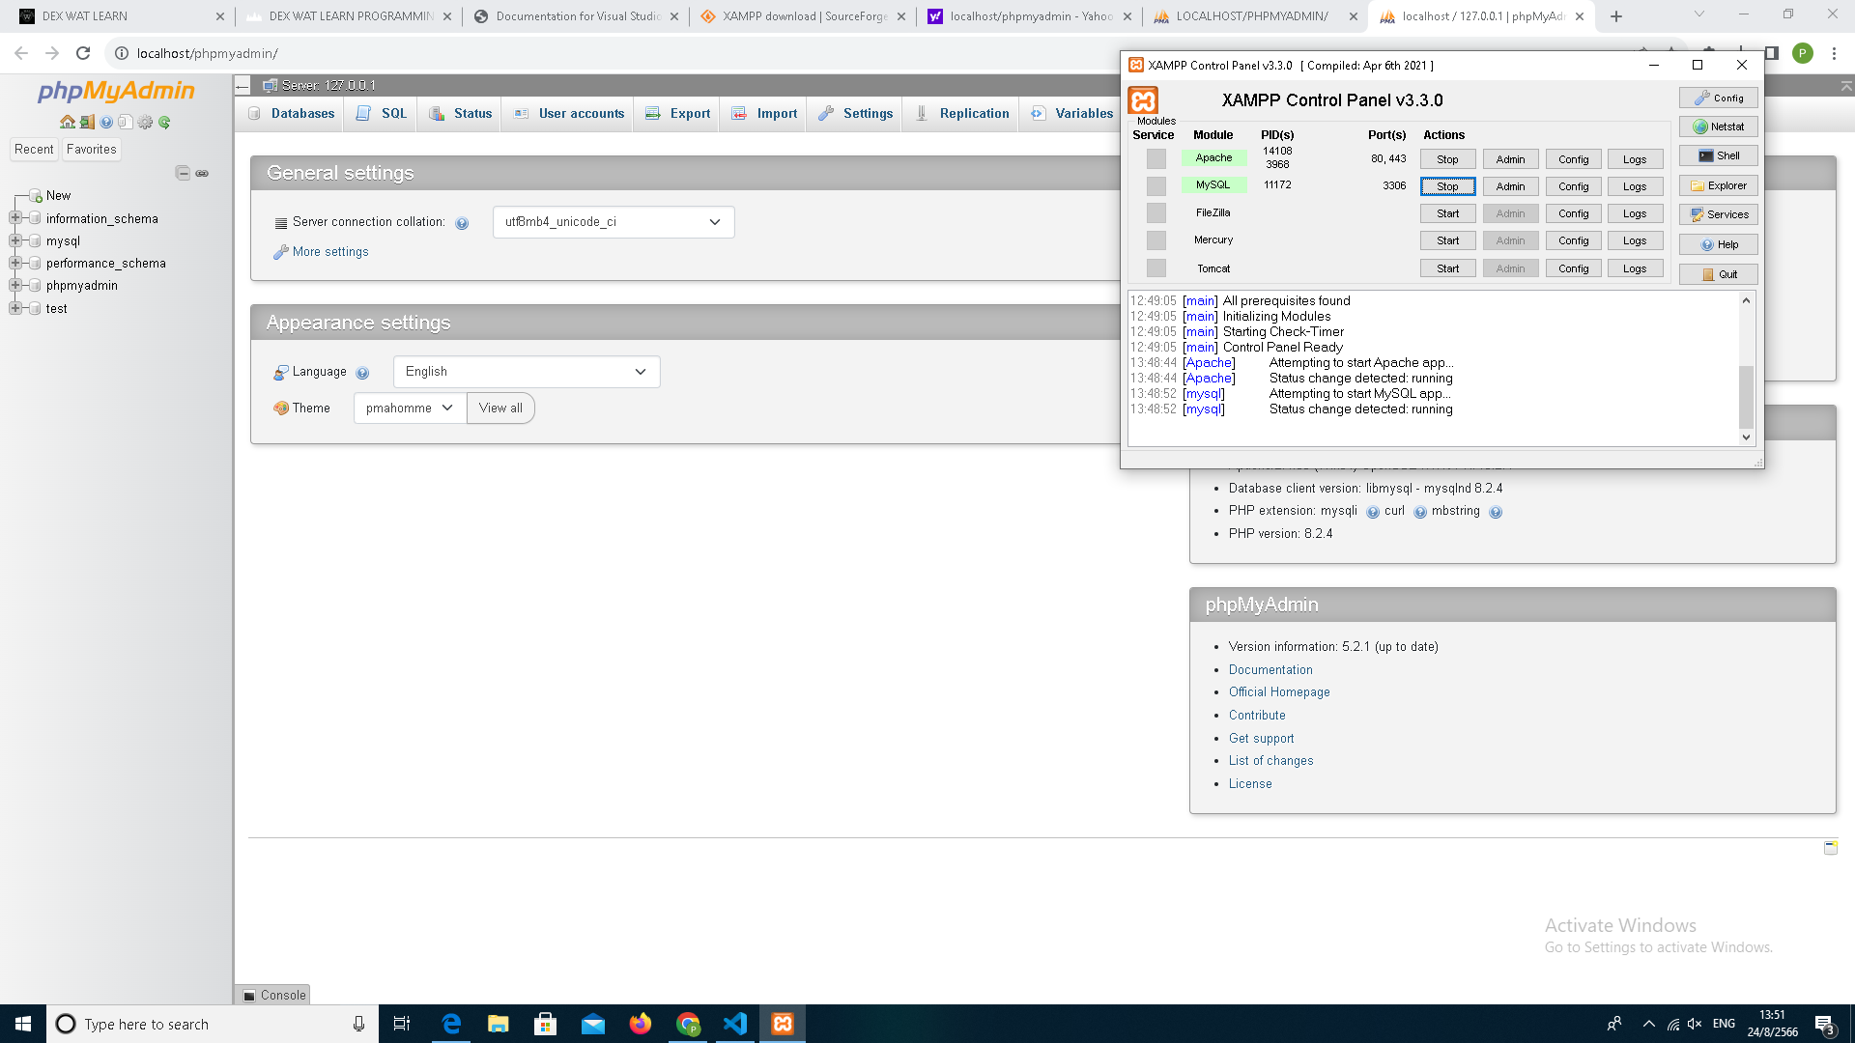The height and width of the screenshot is (1043, 1855).
Task: Collapse all databases in navigation tree
Action: point(183,173)
